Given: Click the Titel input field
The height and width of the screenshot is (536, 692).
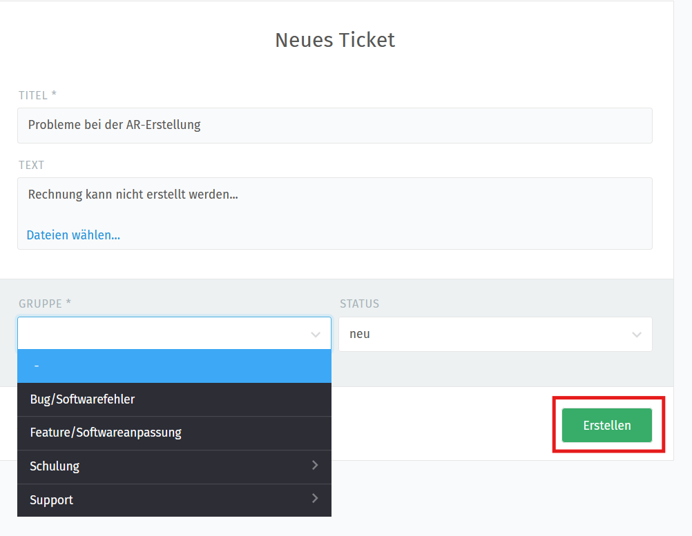Looking at the screenshot, I should point(335,126).
